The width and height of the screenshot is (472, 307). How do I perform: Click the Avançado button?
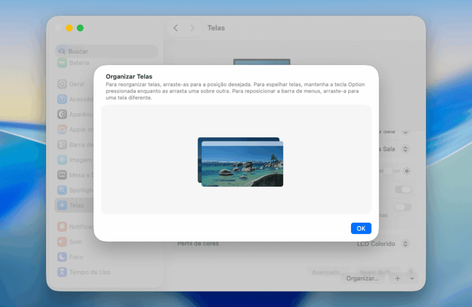326,272
